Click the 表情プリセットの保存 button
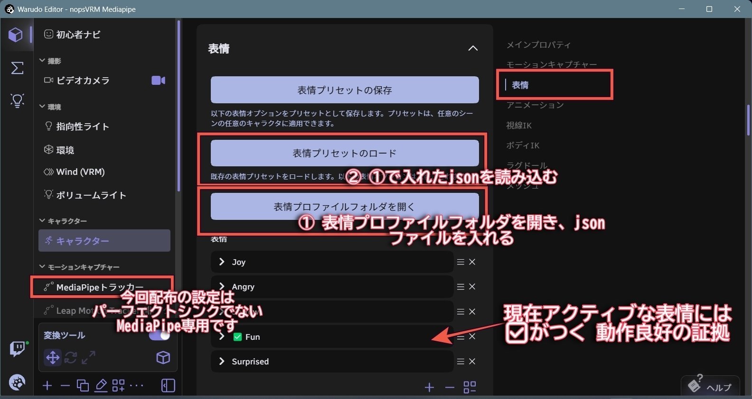 [x=345, y=90]
